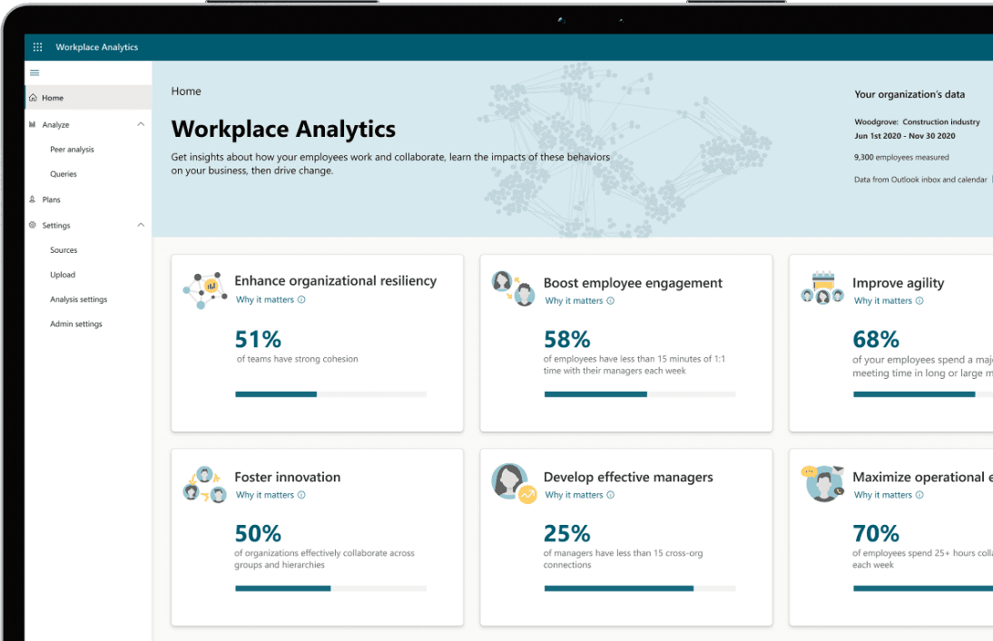Image resolution: width=993 pixels, height=641 pixels.
Task: Collapse the Analyze section chevron
Action: [141, 124]
